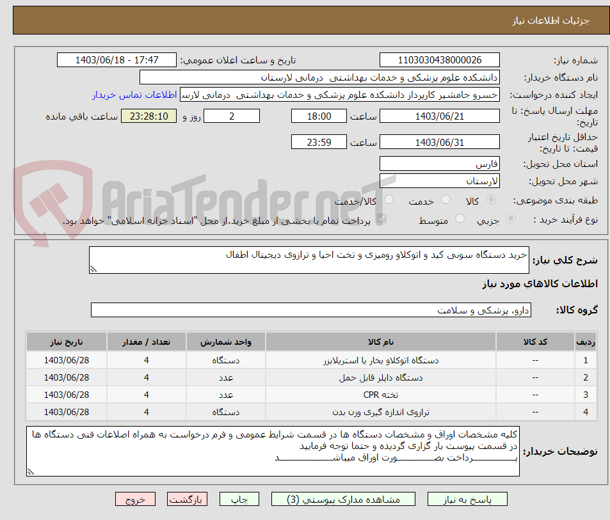Click the request creator name field
610x520 pixels.
pyautogui.click(x=340, y=95)
